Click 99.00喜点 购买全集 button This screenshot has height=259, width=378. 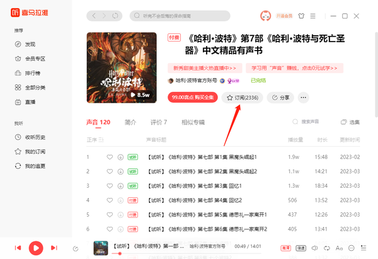193,98
